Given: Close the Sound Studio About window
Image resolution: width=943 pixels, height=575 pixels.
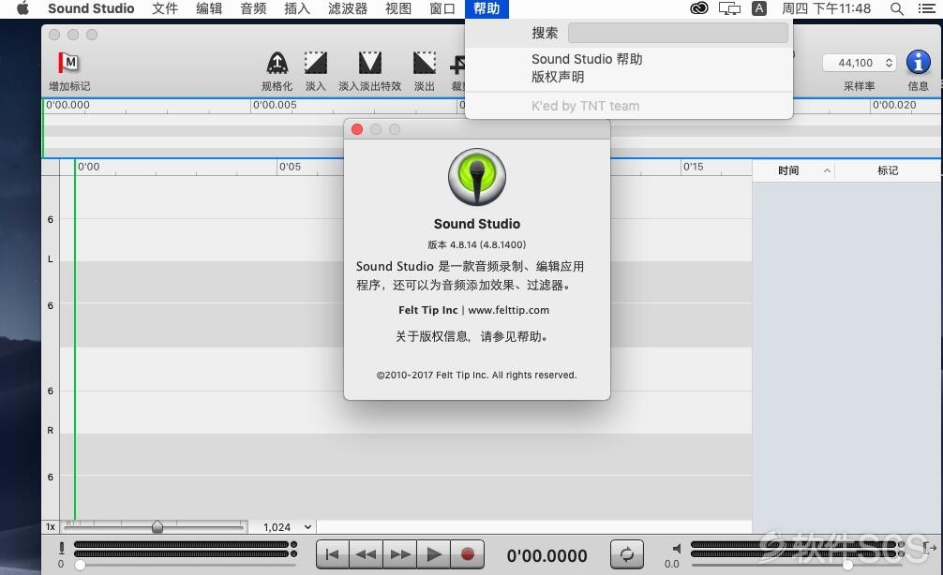Looking at the screenshot, I should coord(356,129).
